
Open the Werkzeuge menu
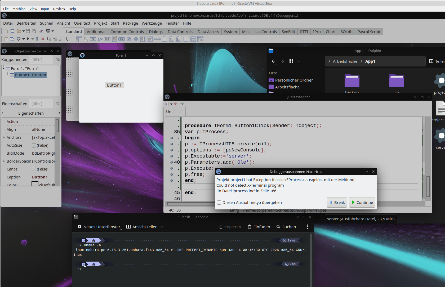tap(152, 23)
